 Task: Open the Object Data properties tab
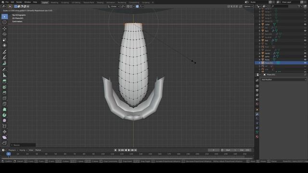point(257,132)
